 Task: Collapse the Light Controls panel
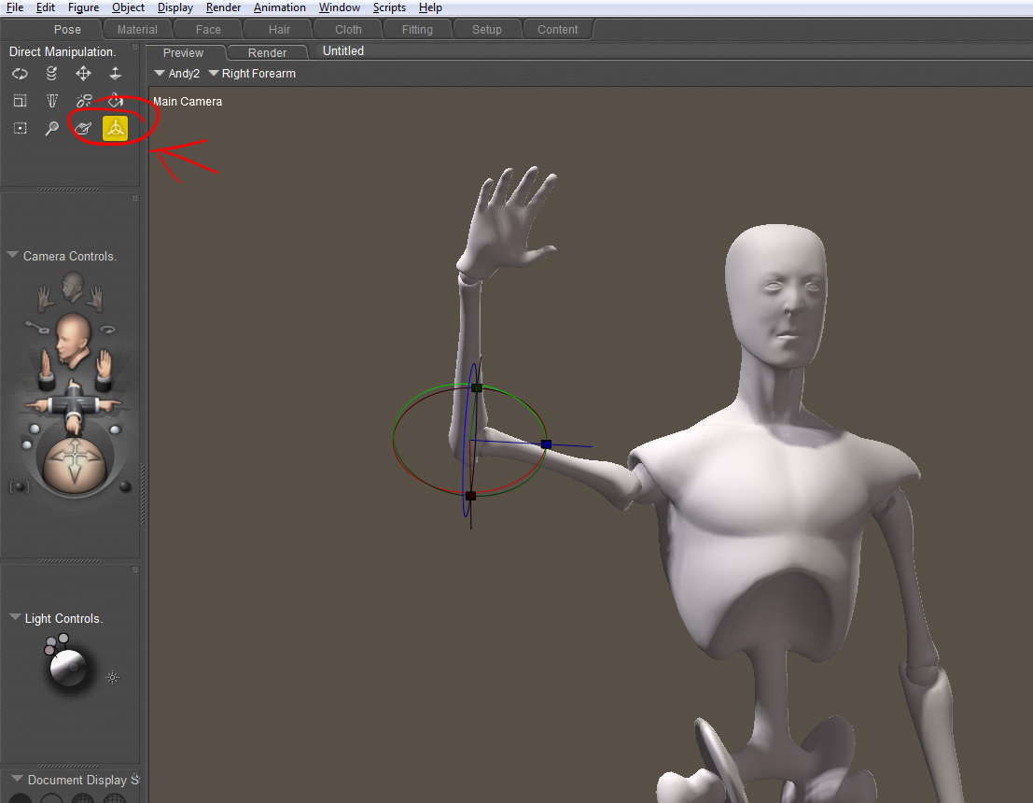point(15,617)
